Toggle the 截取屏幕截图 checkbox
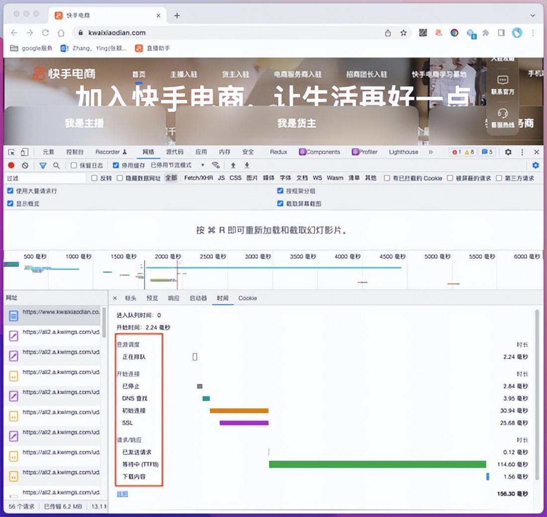This screenshot has width=547, height=517. [x=280, y=203]
